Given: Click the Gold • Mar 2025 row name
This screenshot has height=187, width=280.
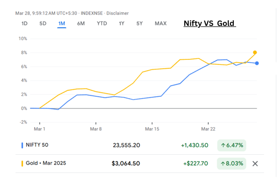Looking at the screenshot, I should coord(46,163).
